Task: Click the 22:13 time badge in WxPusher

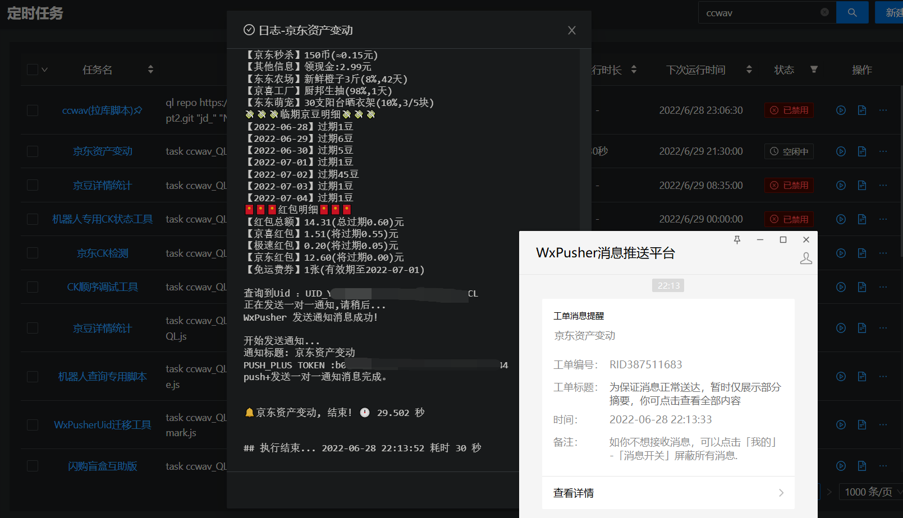Action: pos(668,286)
